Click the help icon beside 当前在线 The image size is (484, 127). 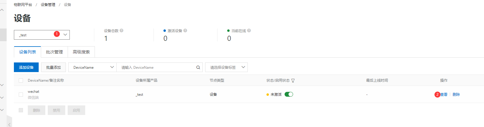[249, 31]
